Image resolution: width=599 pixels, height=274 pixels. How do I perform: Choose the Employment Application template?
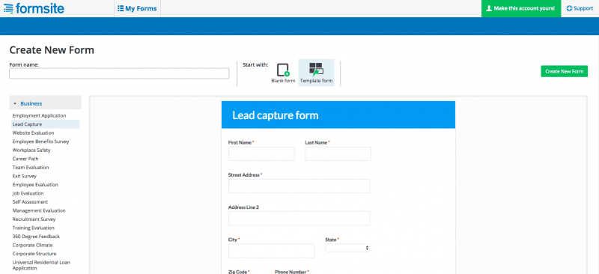40,115
